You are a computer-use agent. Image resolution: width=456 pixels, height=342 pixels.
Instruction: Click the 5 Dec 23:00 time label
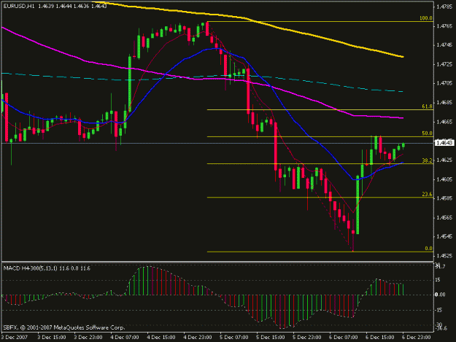click(x=307, y=338)
